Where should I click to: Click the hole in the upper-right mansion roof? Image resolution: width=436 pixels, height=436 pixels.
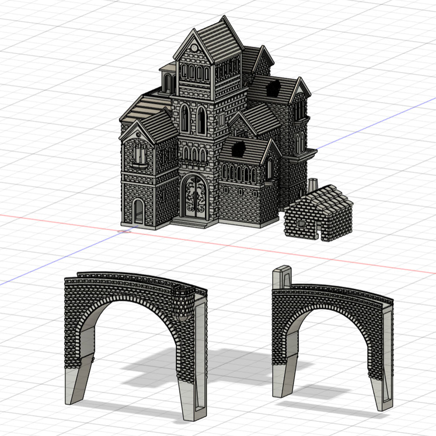pos(275,88)
